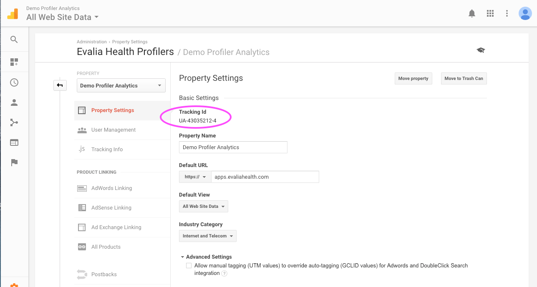The width and height of the screenshot is (537, 287).
Task: Open Acquisition arrows icon in sidebar
Action: [14, 122]
